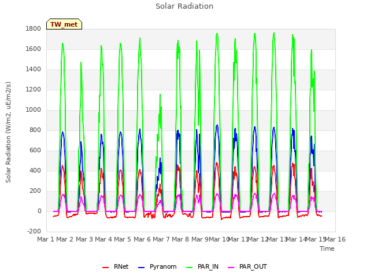Click the 400 y-axis tick label
This screenshot has height=278, width=370.
pyautogui.click(x=35, y=171)
